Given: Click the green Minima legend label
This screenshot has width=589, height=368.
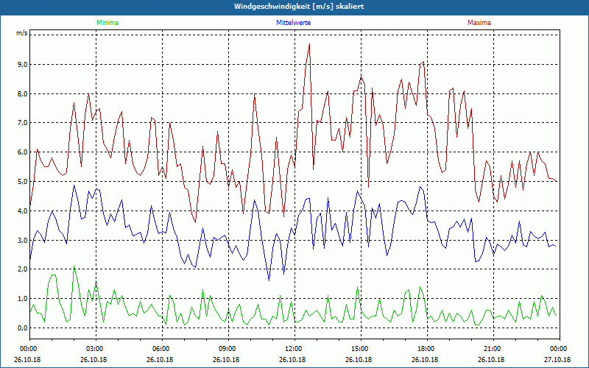Looking at the screenshot, I should tap(107, 23).
